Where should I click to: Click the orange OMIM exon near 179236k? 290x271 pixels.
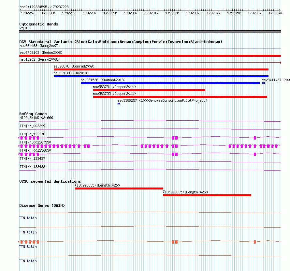click(x=255, y=242)
